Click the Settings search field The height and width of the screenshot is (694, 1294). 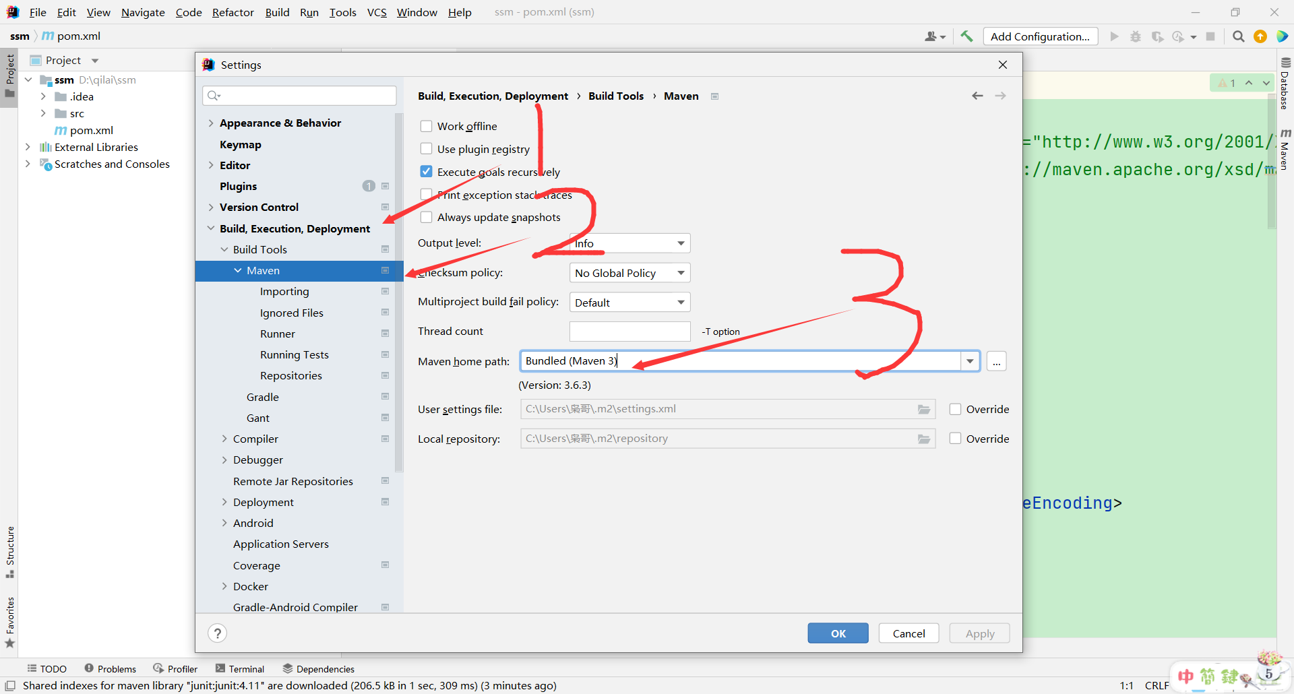click(x=299, y=95)
